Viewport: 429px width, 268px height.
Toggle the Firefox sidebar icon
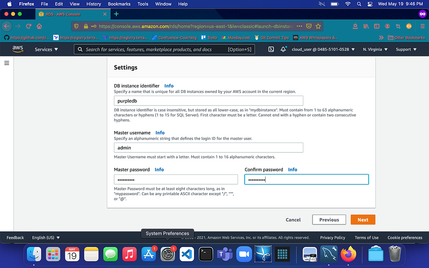pyautogui.click(x=377, y=26)
